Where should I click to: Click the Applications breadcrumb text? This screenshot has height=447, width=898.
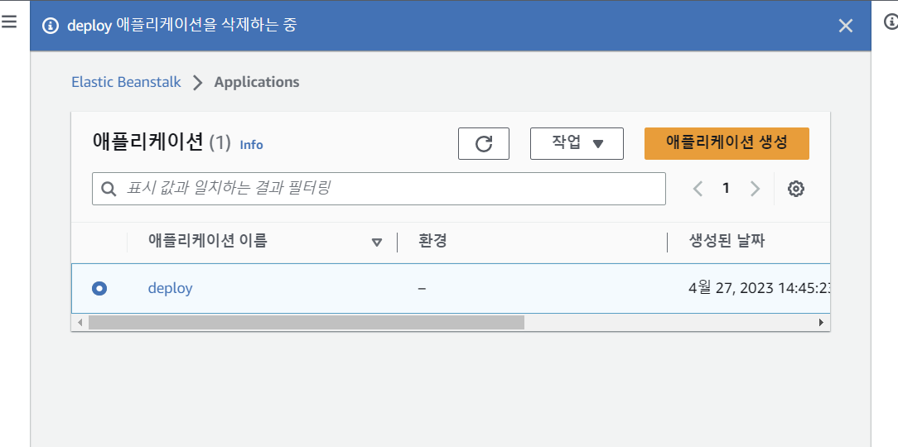[x=257, y=82]
